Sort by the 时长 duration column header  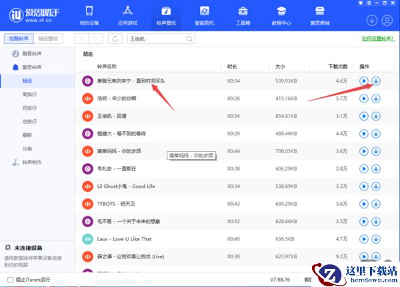(232, 67)
